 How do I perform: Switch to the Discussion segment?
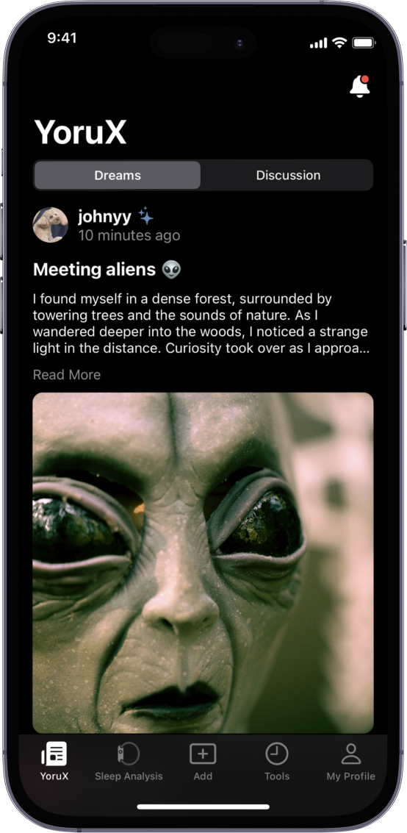point(288,175)
